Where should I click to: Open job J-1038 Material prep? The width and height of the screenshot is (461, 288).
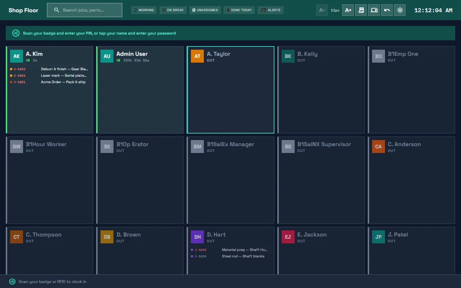click(x=230, y=250)
